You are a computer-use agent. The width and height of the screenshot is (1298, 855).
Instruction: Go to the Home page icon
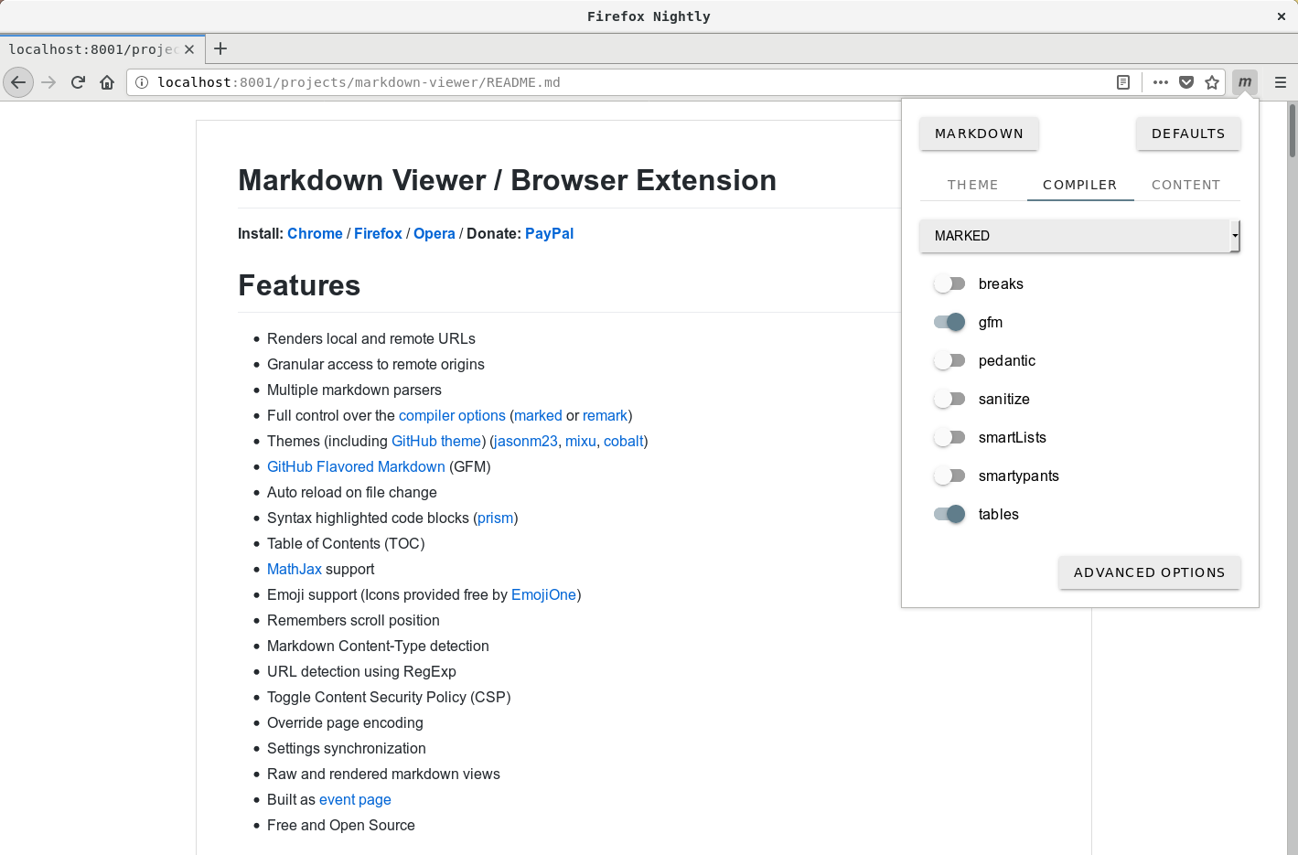click(107, 82)
